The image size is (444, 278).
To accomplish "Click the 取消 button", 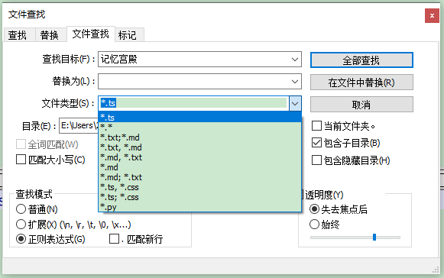I will click(361, 105).
